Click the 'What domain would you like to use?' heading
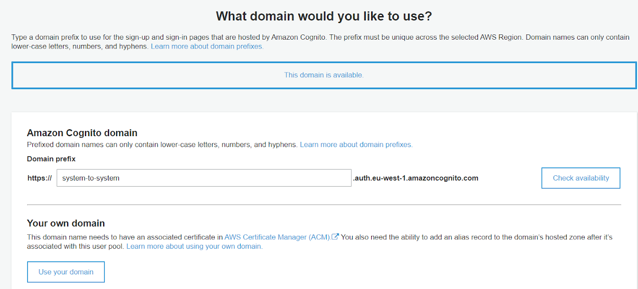 click(324, 16)
